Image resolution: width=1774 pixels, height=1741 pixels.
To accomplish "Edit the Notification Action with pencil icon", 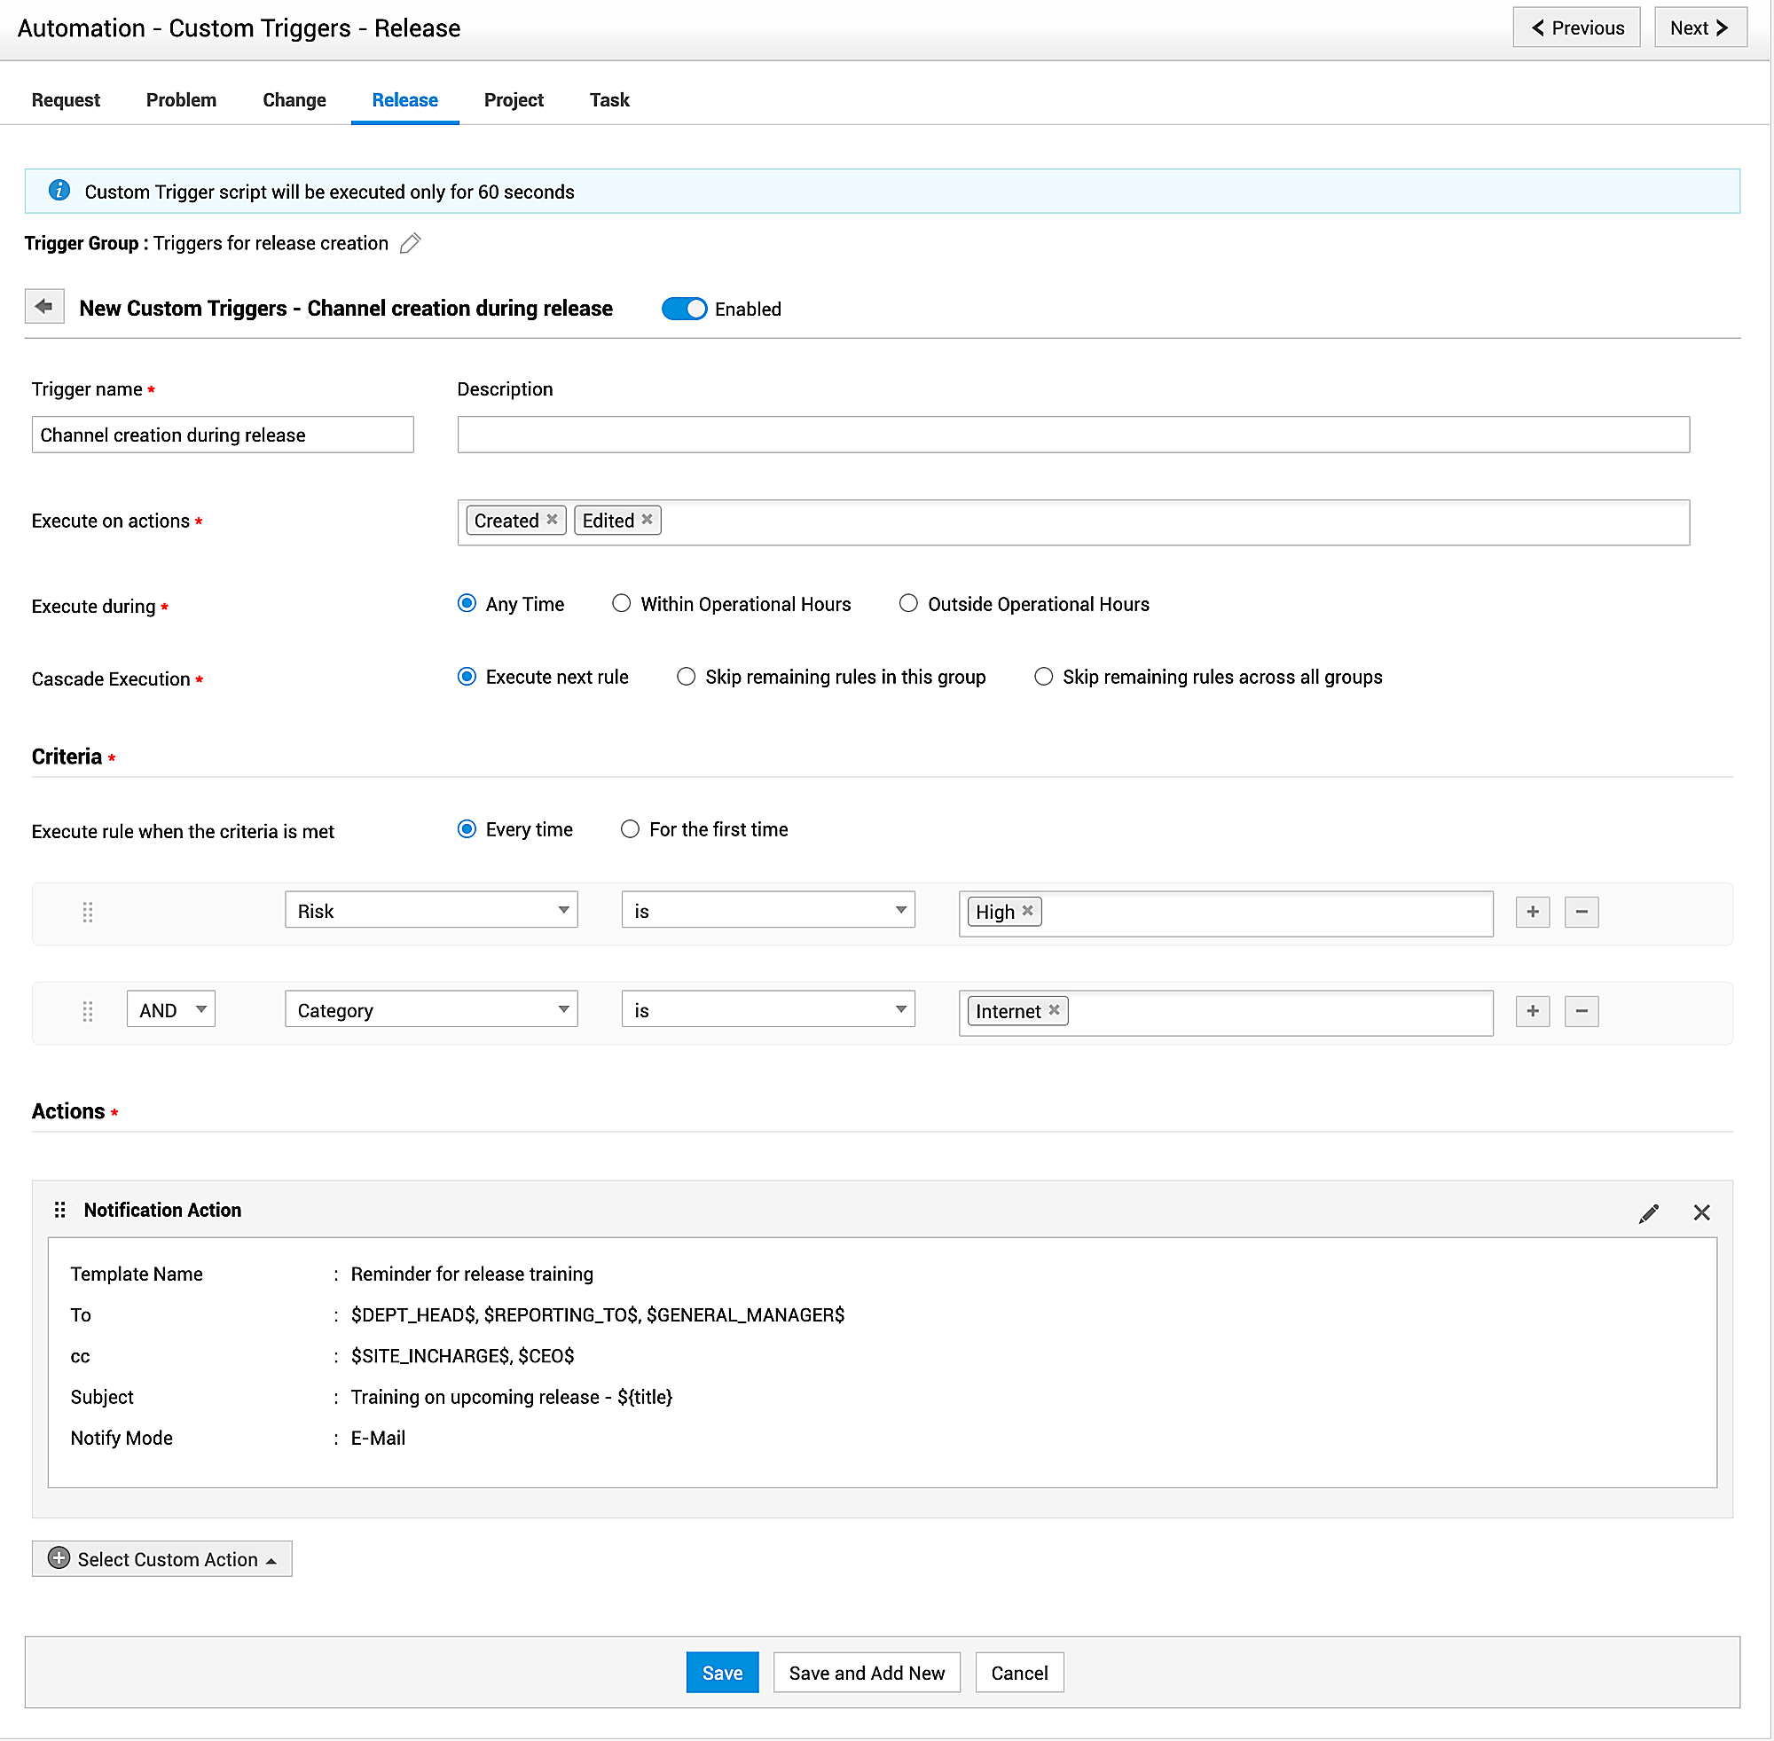I will click(1649, 1213).
